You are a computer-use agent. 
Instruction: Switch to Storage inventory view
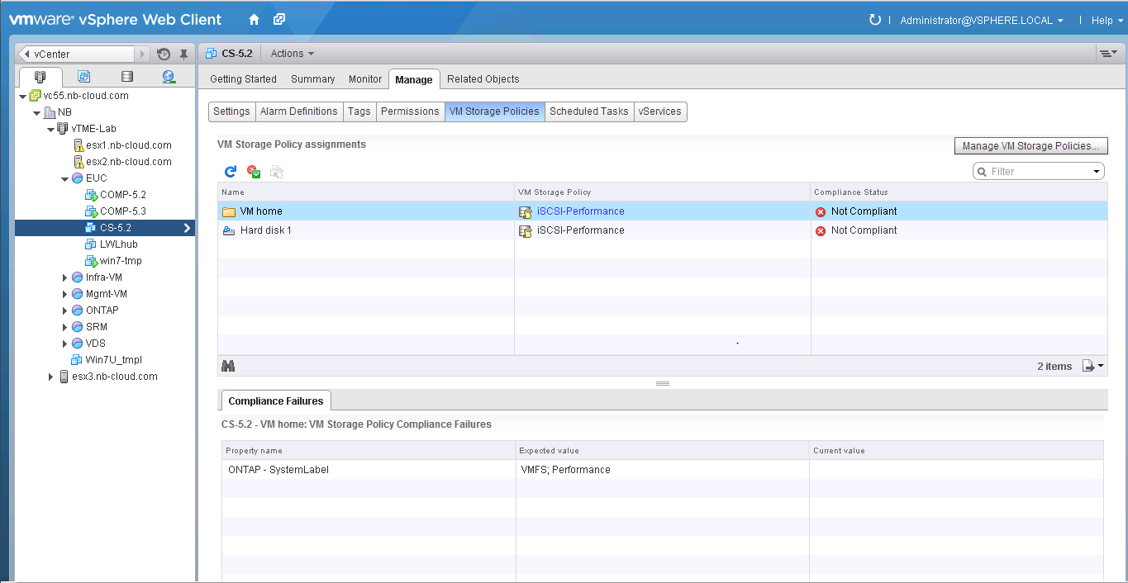[126, 77]
